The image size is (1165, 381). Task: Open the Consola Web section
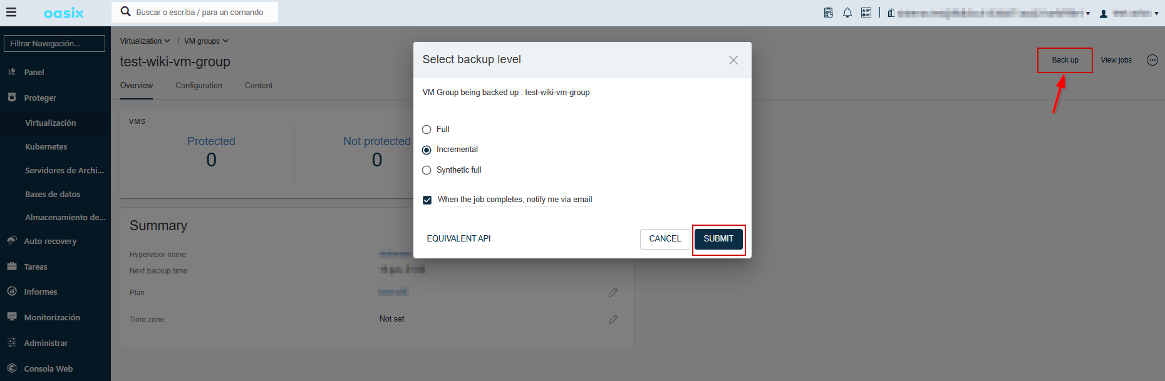[x=48, y=368]
